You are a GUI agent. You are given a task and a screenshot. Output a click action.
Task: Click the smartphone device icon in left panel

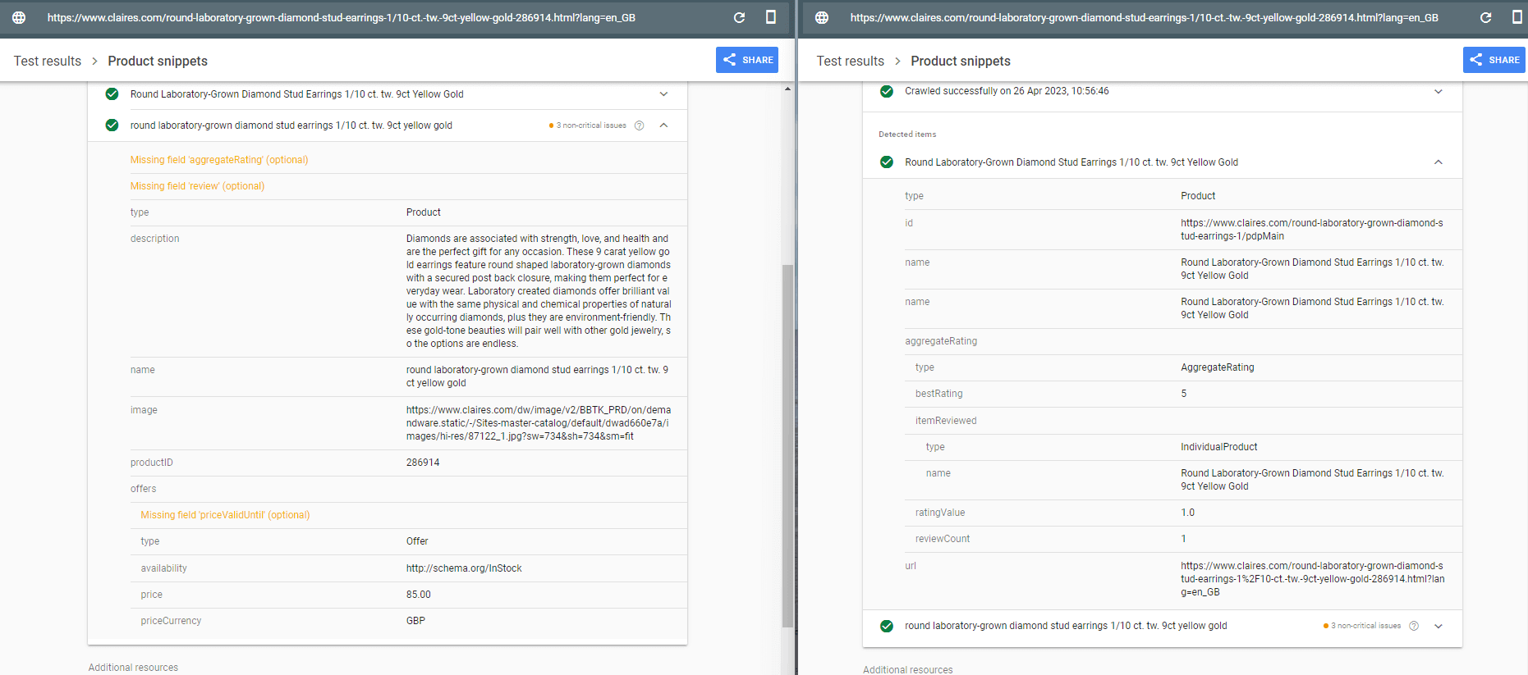pyautogui.click(x=770, y=17)
